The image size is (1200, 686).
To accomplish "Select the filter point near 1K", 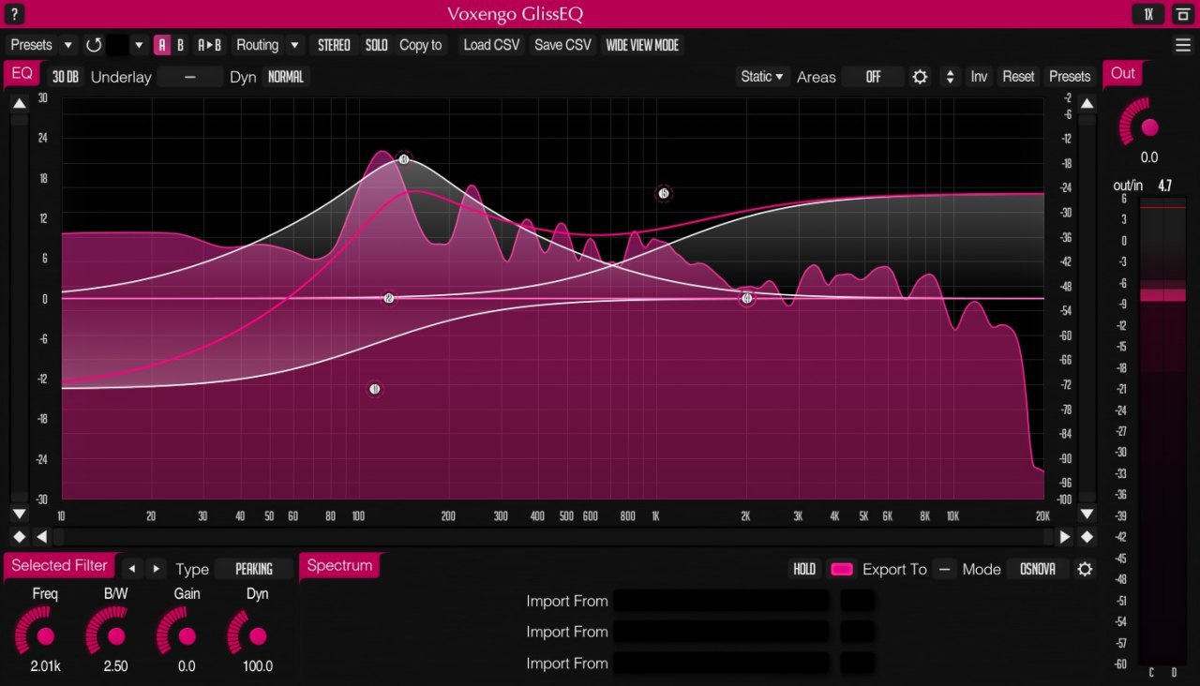I will 663,194.
